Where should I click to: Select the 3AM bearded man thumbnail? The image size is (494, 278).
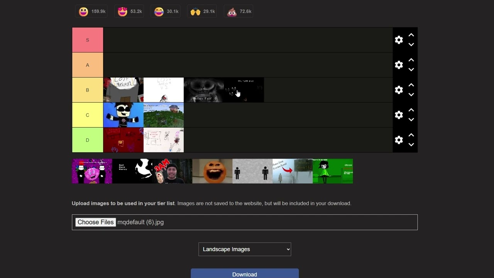coord(172,171)
